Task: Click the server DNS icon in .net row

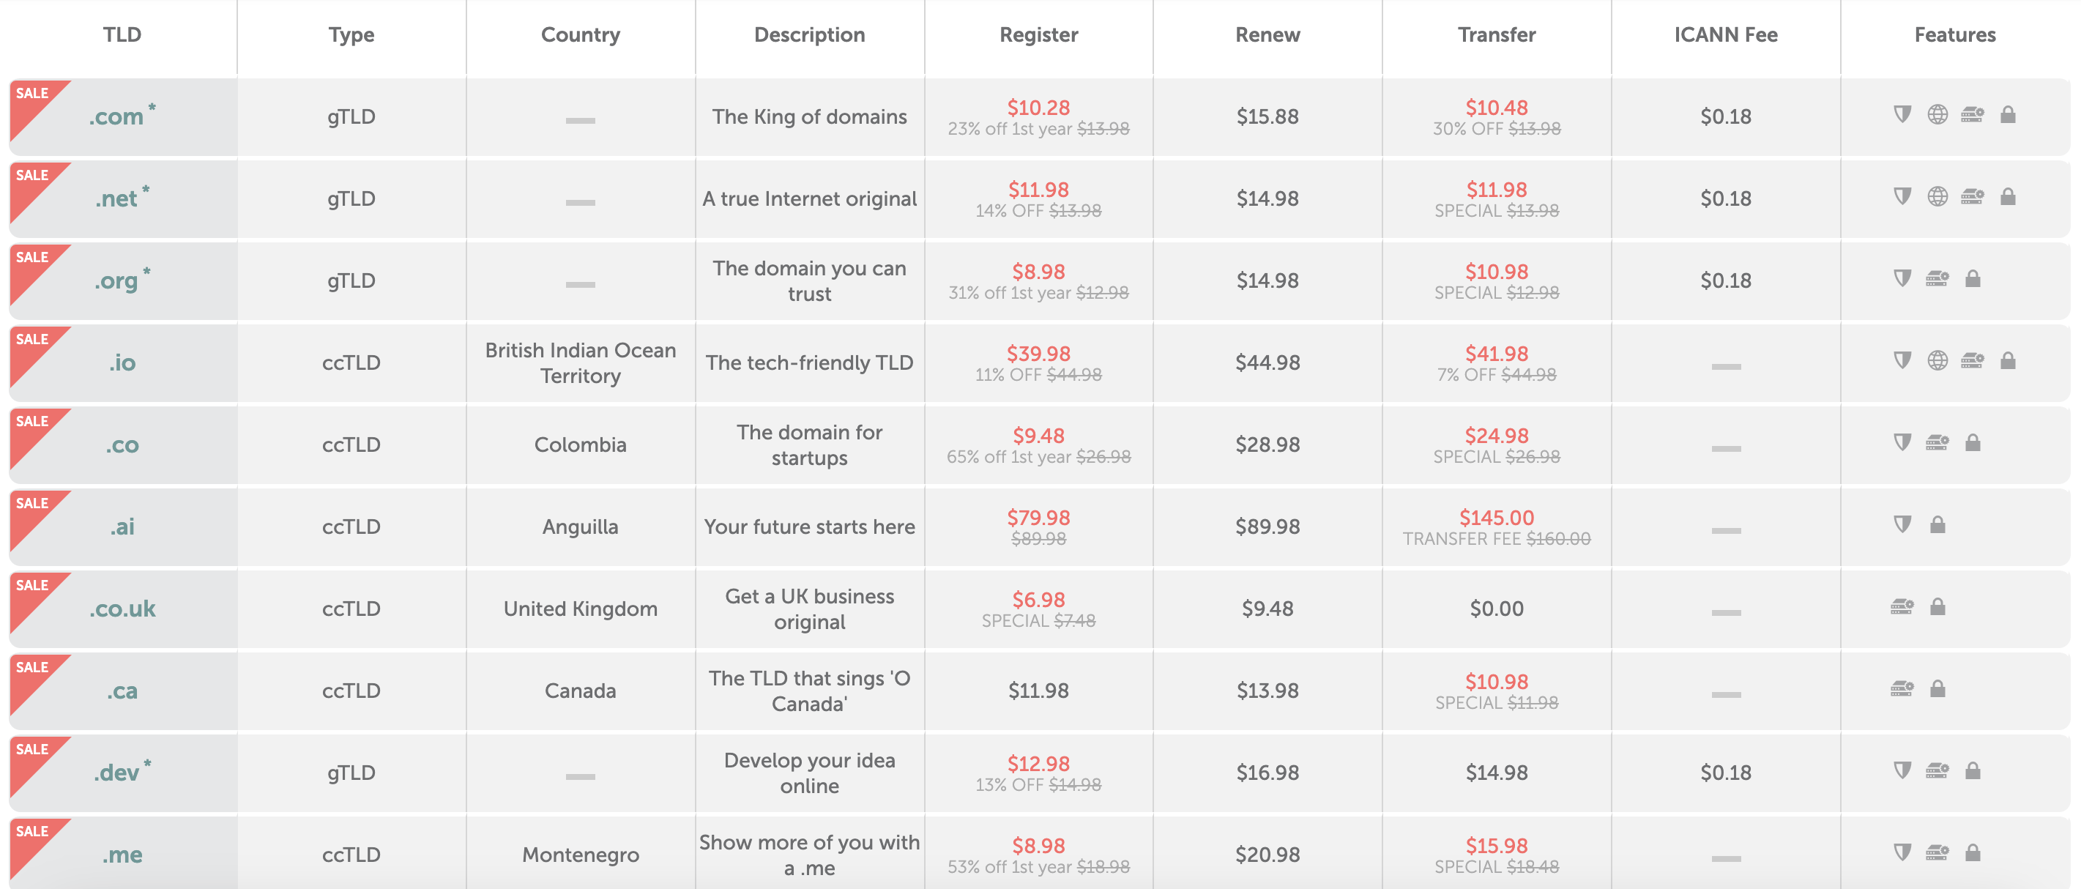Action: (x=1972, y=196)
